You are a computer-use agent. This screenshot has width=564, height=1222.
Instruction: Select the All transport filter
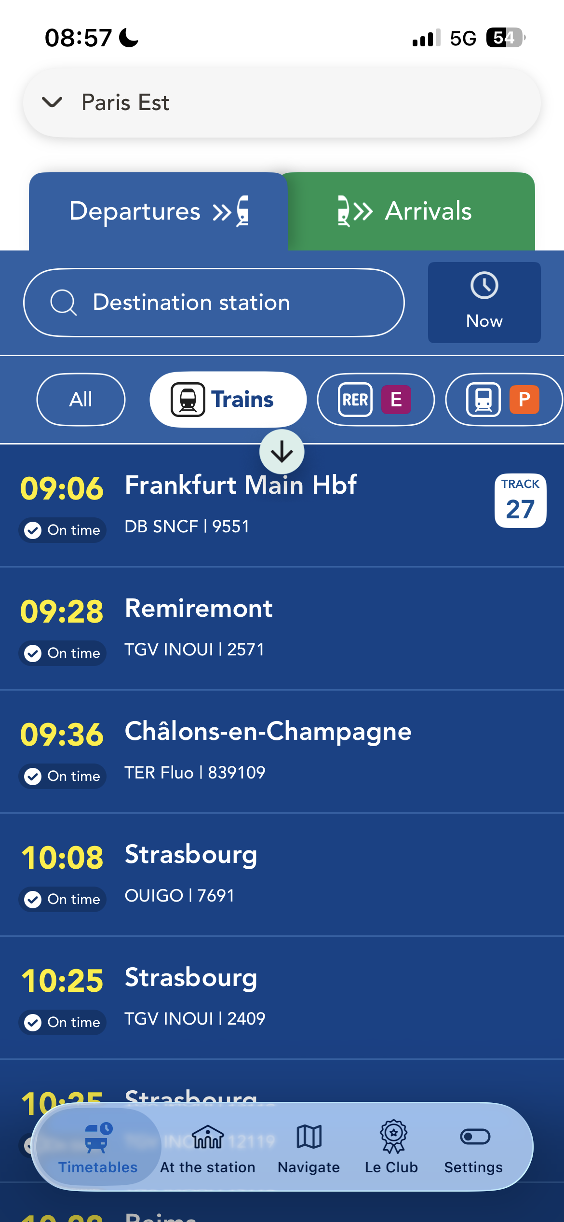click(81, 400)
